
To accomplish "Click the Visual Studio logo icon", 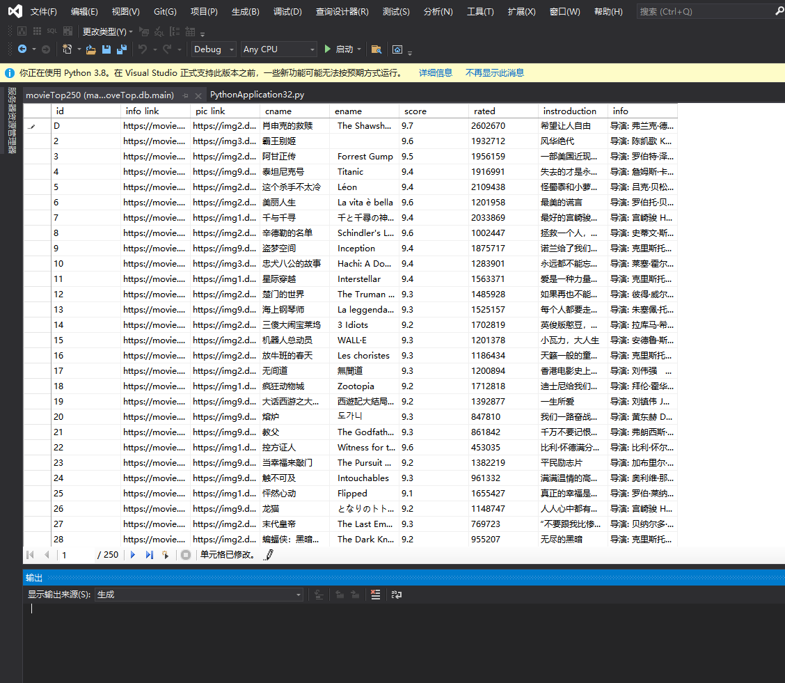I will point(15,11).
